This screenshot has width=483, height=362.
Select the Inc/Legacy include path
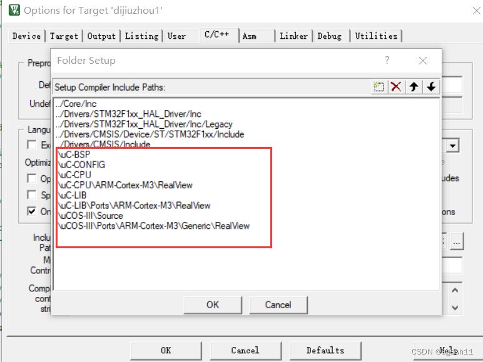[144, 124]
